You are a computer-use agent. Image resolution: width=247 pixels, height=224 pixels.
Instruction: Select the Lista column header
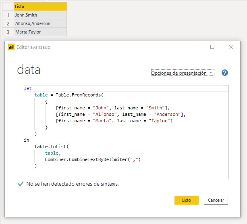tap(40, 6)
